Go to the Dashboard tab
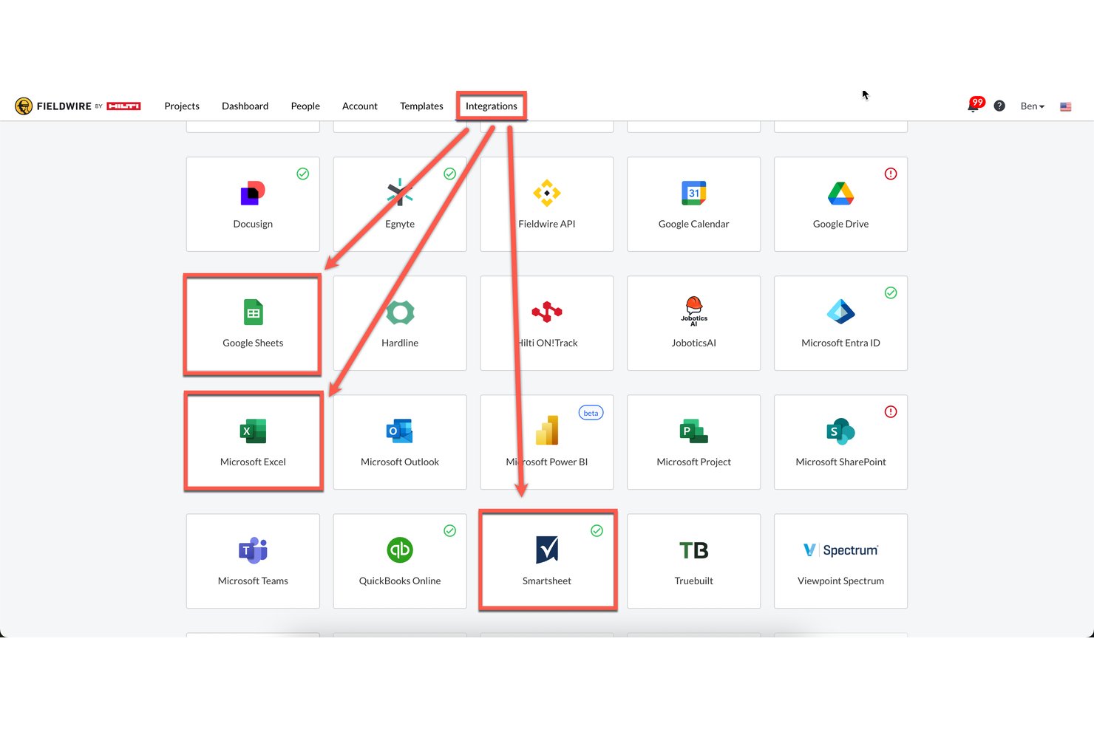Screen dimensions: 1094x729 click(245, 106)
